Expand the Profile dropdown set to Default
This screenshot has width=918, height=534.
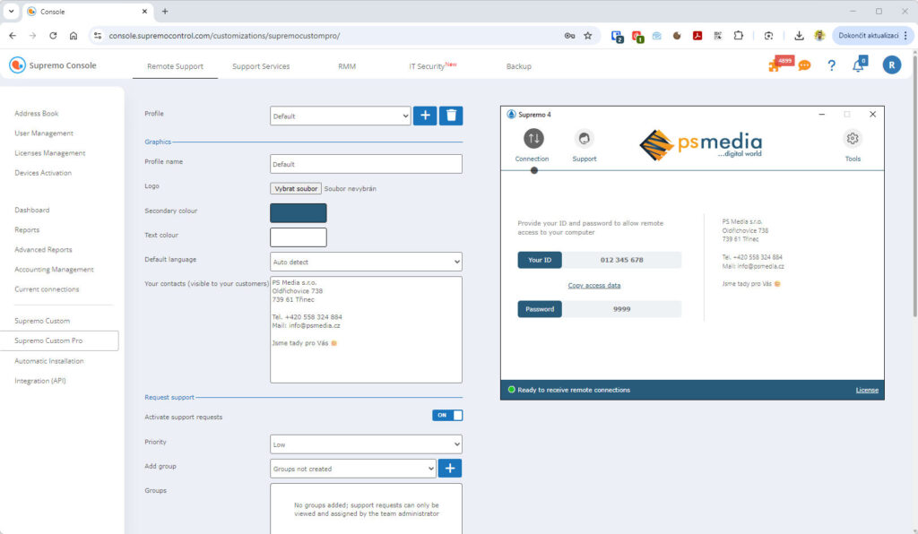pos(340,116)
